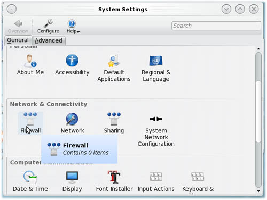Open Date & Time settings
The image size is (267, 200).
click(30, 181)
